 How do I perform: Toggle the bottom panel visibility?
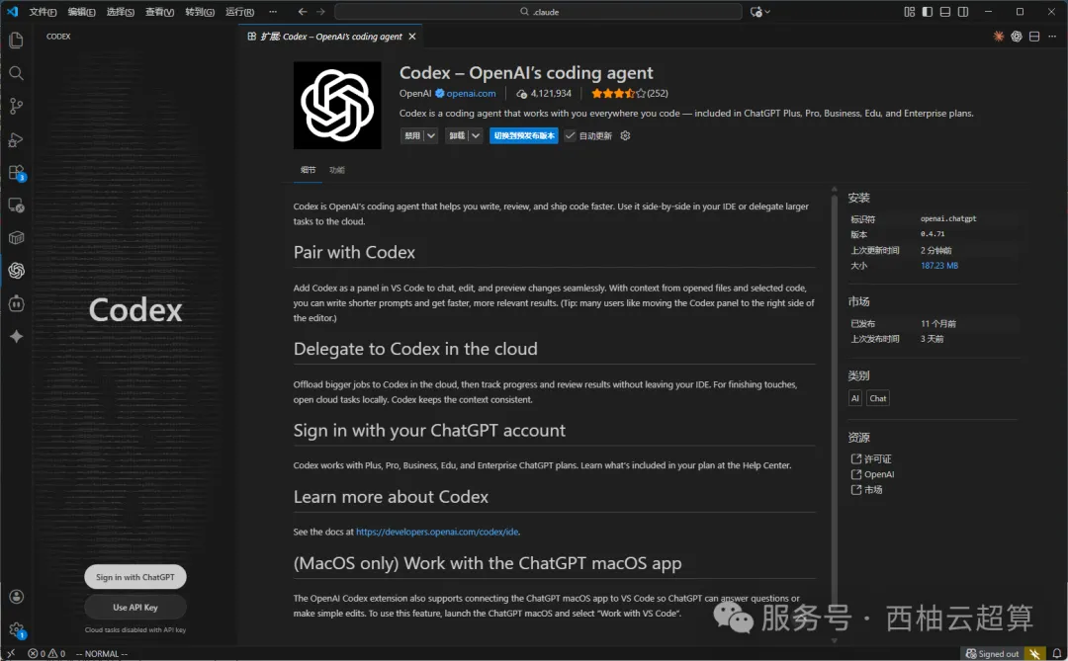coord(945,12)
